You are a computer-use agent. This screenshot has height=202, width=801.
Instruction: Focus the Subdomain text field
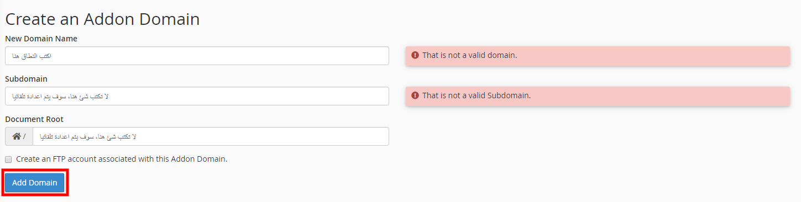(197, 96)
